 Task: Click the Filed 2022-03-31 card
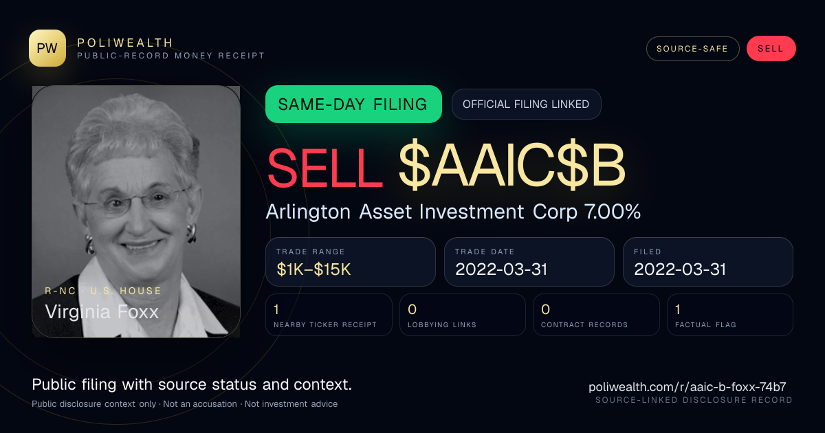tap(708, 262)
